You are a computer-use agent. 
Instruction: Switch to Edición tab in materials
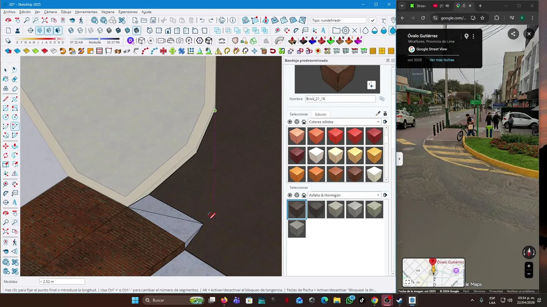click(x=321, y=114)
